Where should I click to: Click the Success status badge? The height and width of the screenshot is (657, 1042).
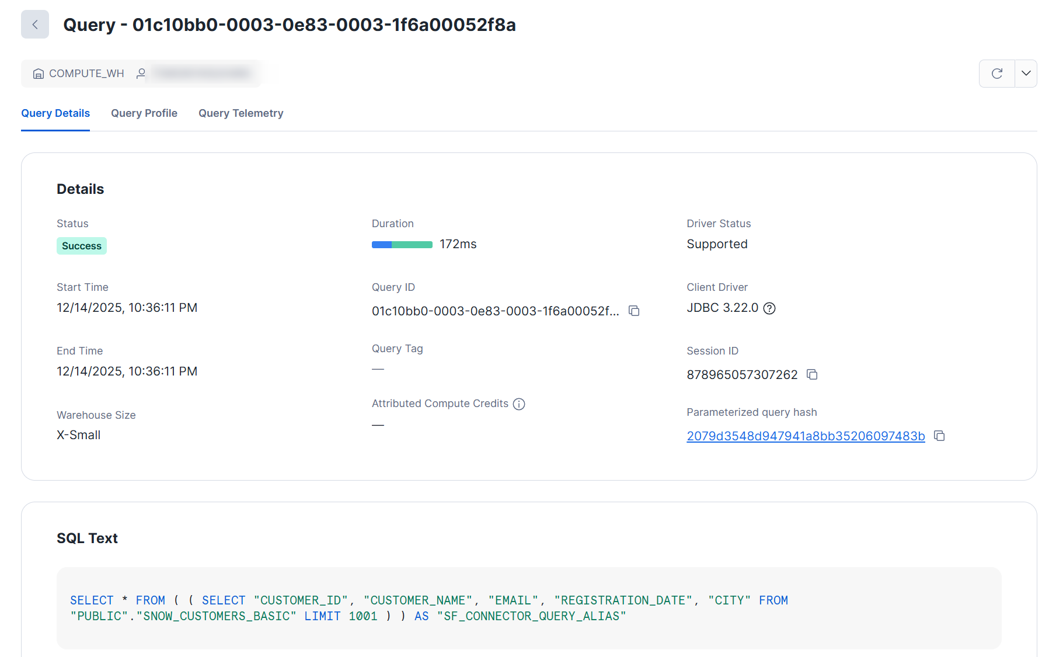pyautogui.click(x=82, y=246)
